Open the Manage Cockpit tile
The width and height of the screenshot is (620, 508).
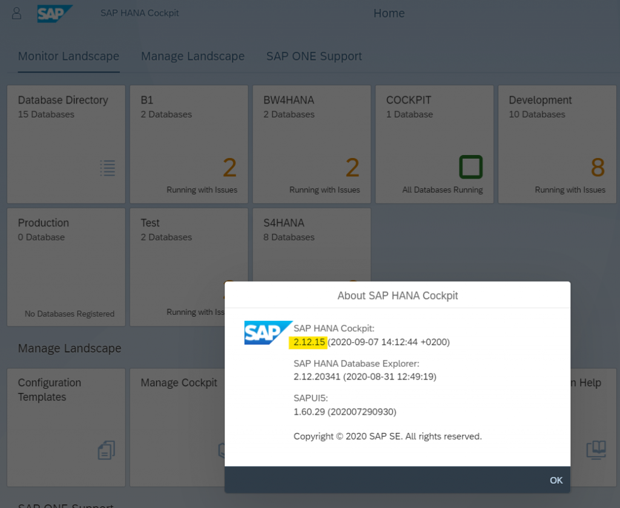point(177,427)
